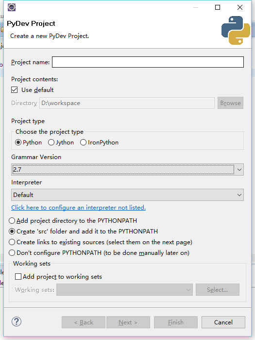The height and width of the screenshot is (340, 255).
Task: Select Create links to existing sources option
Action: click(12, 242)
